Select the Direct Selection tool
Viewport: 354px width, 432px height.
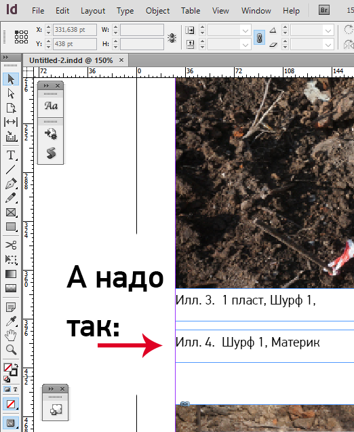click(x=11, y=94)
